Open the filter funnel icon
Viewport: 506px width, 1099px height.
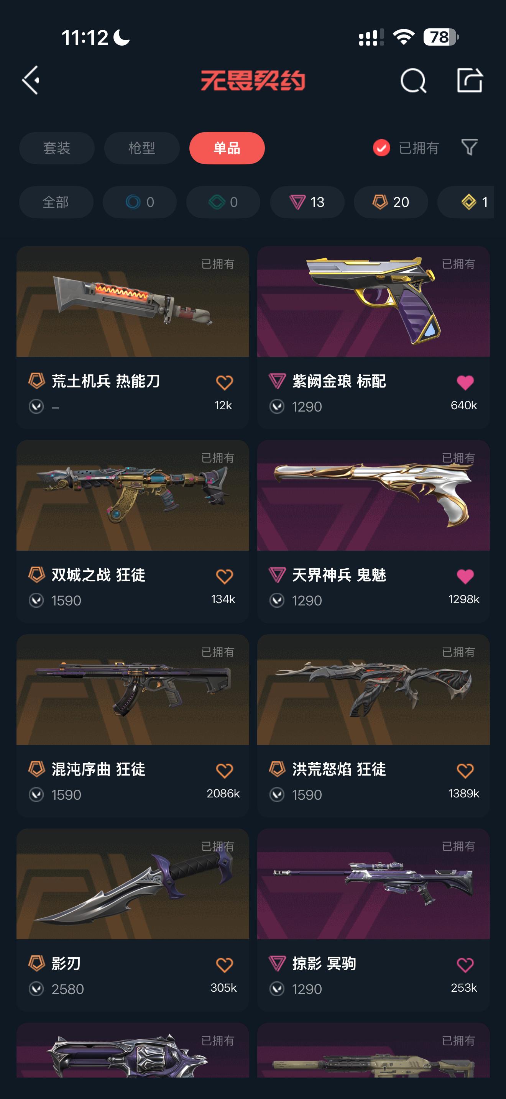(469, 148)
